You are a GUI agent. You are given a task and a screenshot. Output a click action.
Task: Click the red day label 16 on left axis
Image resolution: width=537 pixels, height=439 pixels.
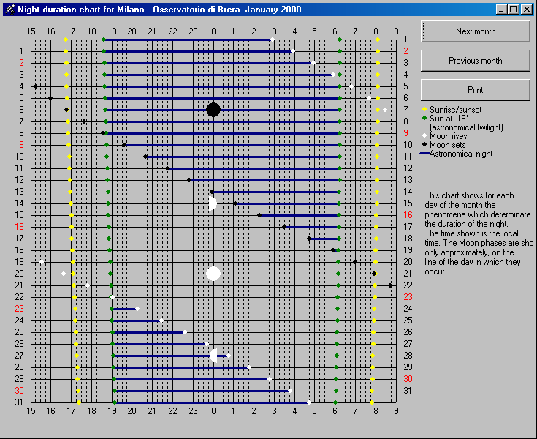pyautogui.click(x=19, y=227)
